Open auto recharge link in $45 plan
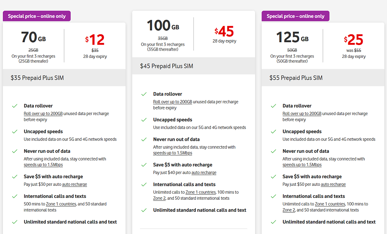 [204, 173]
